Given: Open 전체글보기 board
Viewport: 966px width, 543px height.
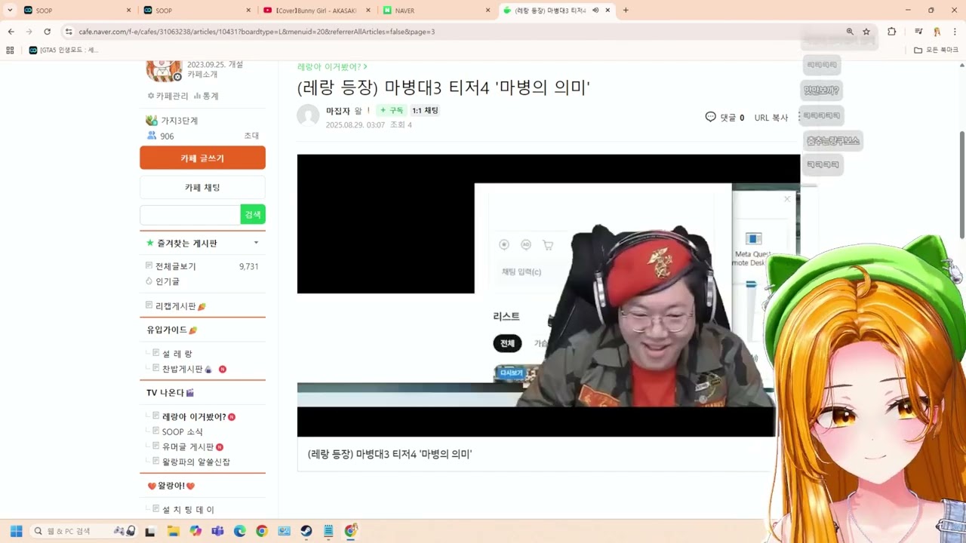Looking at the screenshot, I should pyautogui.click(x=176, y=266).
